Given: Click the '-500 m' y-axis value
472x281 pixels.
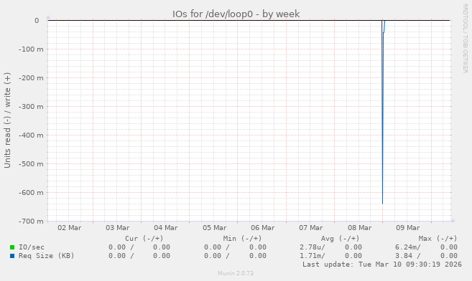Looking at the screenshot, I should [31, 164].
